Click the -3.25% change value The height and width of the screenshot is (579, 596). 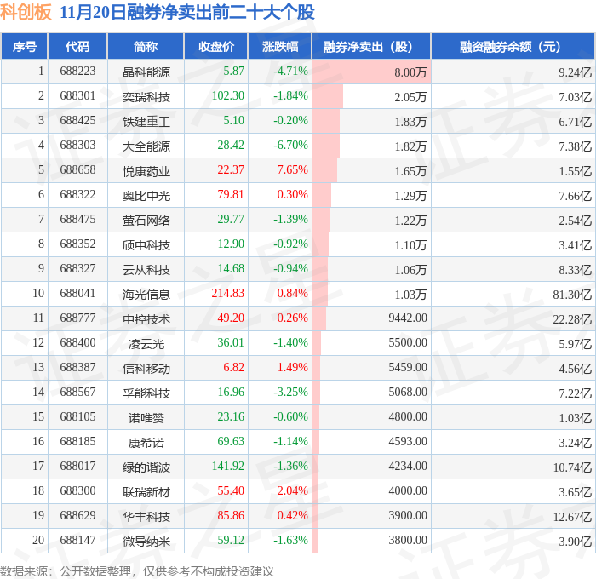tap(290, 393)
